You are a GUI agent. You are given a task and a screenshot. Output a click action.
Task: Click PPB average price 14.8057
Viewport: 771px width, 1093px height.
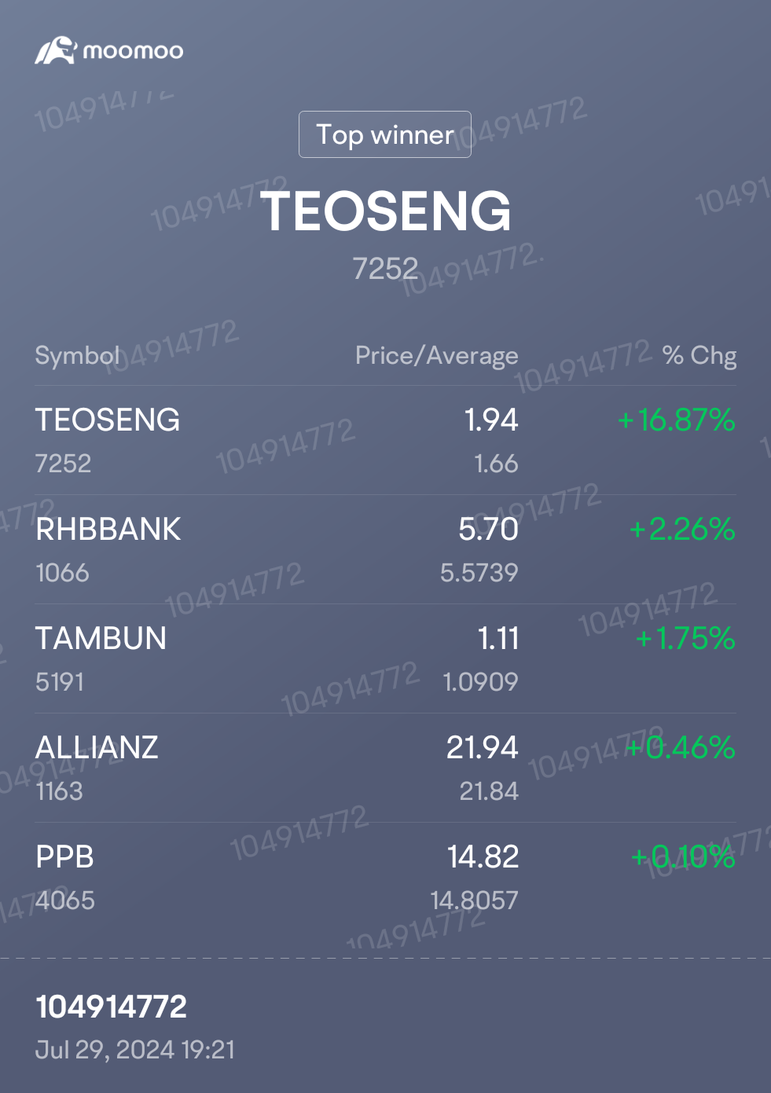[475, 900]
